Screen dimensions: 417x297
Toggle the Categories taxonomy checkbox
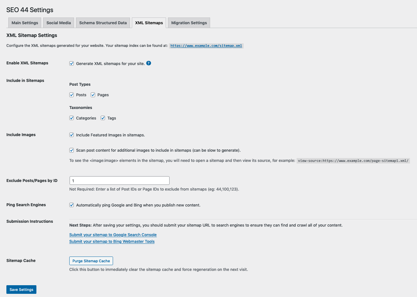click(72, 118)
